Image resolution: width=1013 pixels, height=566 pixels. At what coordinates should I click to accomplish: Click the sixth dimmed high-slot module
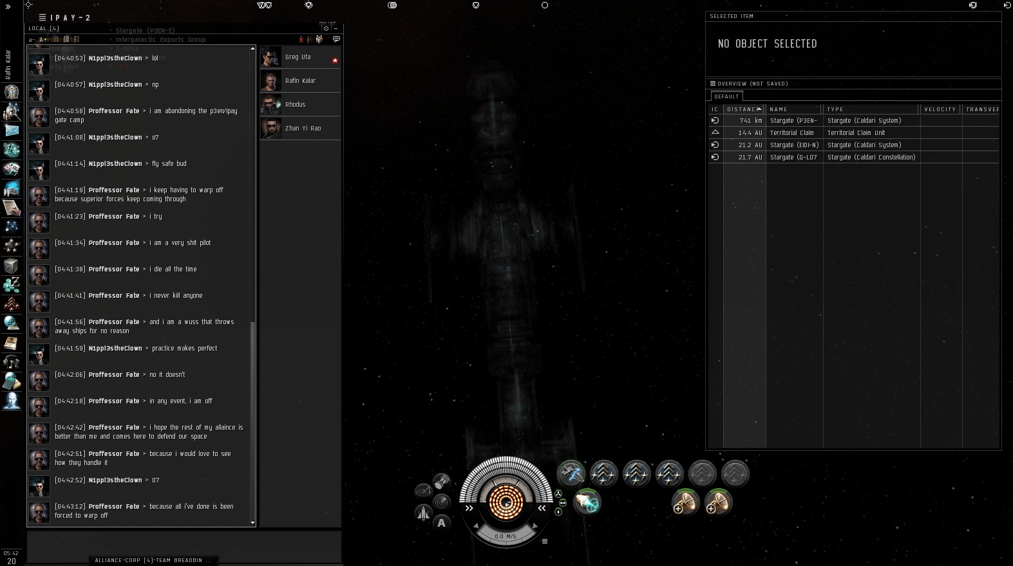[x=735, y=474]
